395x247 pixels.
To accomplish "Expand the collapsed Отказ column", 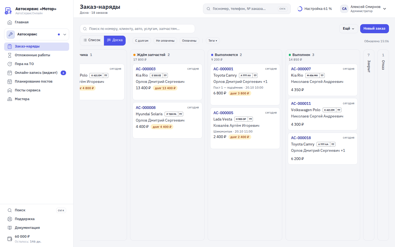I will pos(383,145).
